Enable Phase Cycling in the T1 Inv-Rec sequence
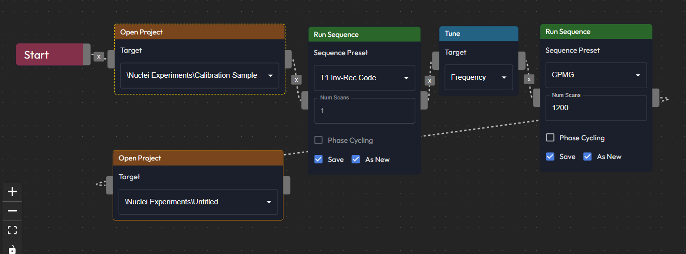The image size is (686, 254). (x=318, y=140)
